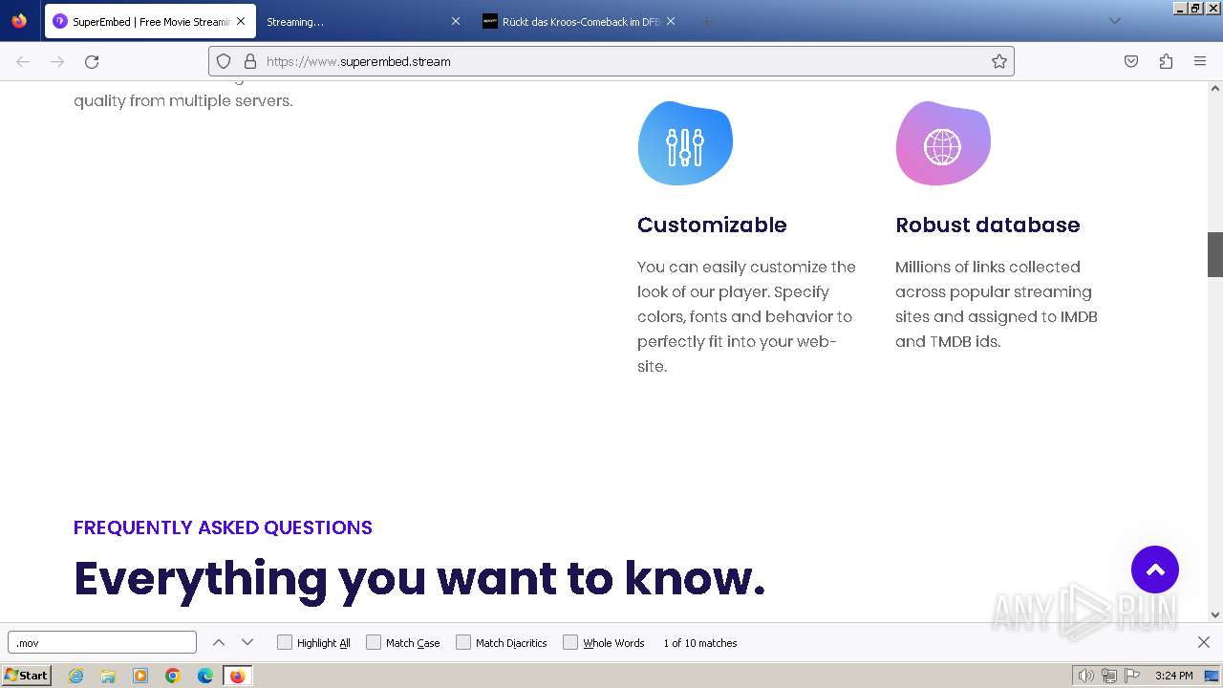Go back one page

(x=23, y=61)
